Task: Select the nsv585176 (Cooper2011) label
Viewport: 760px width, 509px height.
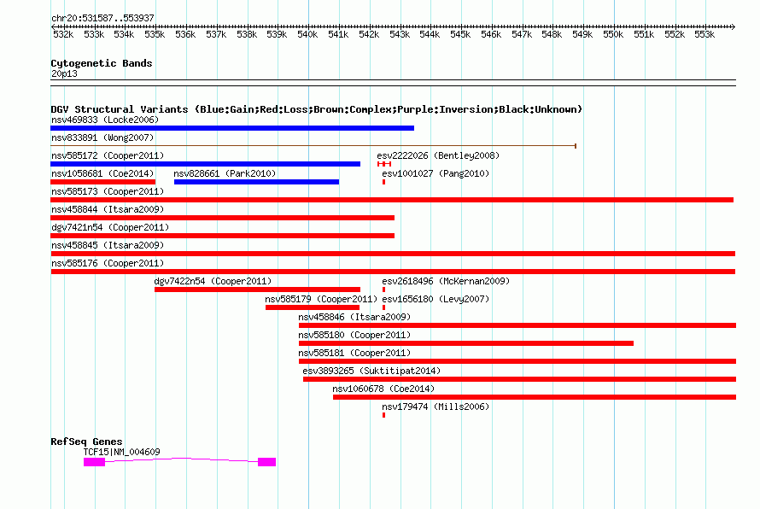Action: tap(108, 263)
